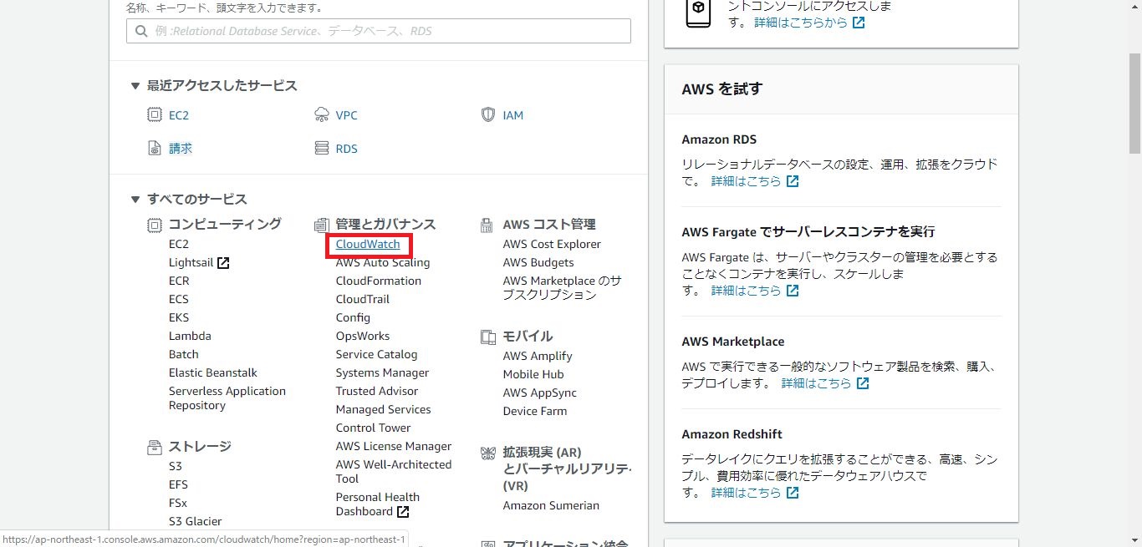Click the billing (請求) document icon
This screenshot has width=1142, height=547.
click(154, 149)
